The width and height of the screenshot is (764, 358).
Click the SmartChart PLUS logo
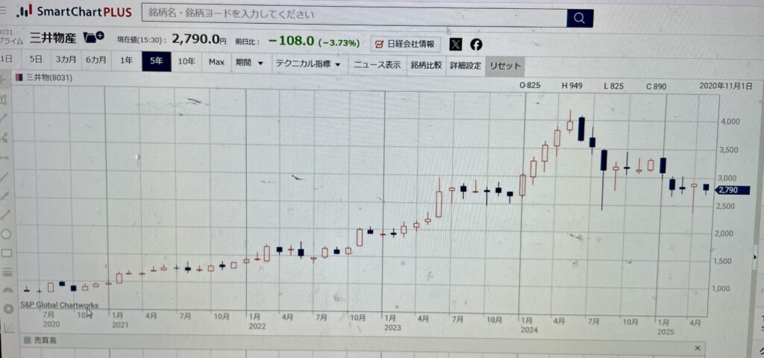(x=75, y=12)
